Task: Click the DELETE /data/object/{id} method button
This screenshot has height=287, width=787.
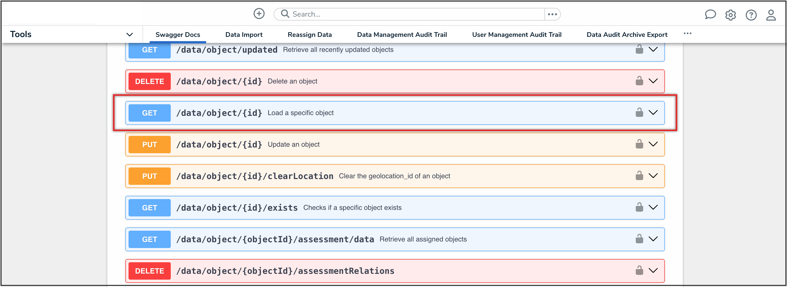Action: click(149, 81)
